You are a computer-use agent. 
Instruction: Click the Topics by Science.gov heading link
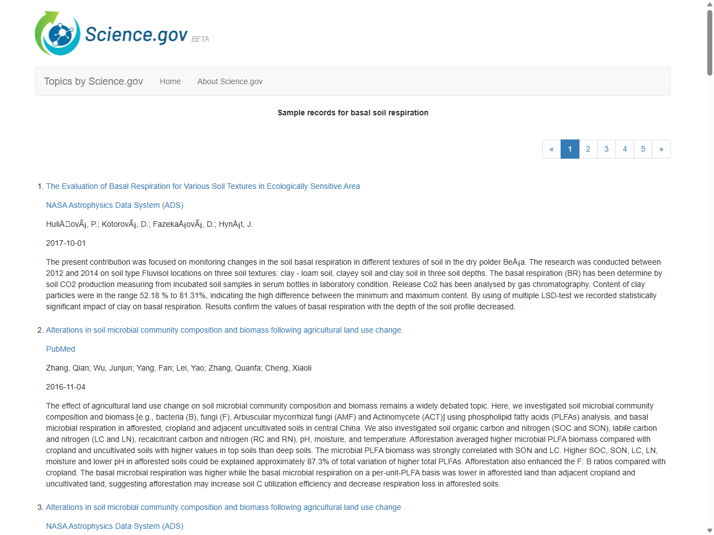coord(93,81)
